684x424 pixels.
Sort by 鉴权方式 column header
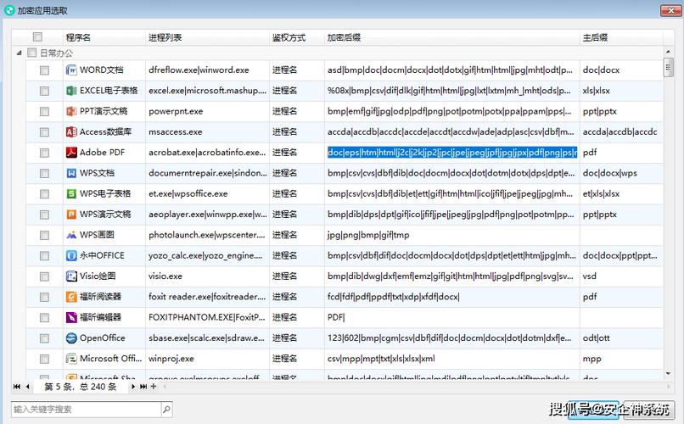(297, 37)
